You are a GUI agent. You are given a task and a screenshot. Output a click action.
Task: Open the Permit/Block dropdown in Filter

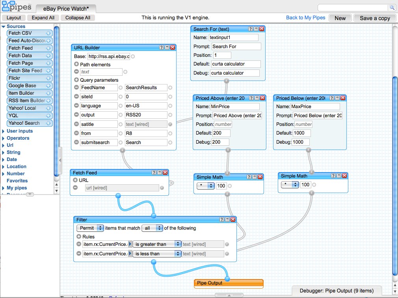point(90,228)
